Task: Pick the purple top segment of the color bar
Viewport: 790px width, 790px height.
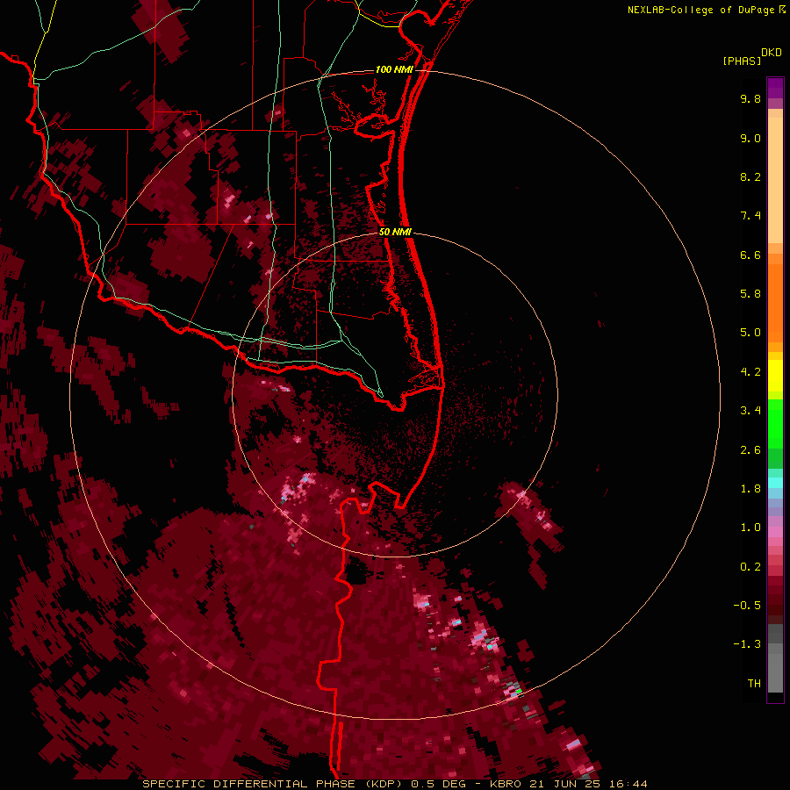Action: point(775,88)
